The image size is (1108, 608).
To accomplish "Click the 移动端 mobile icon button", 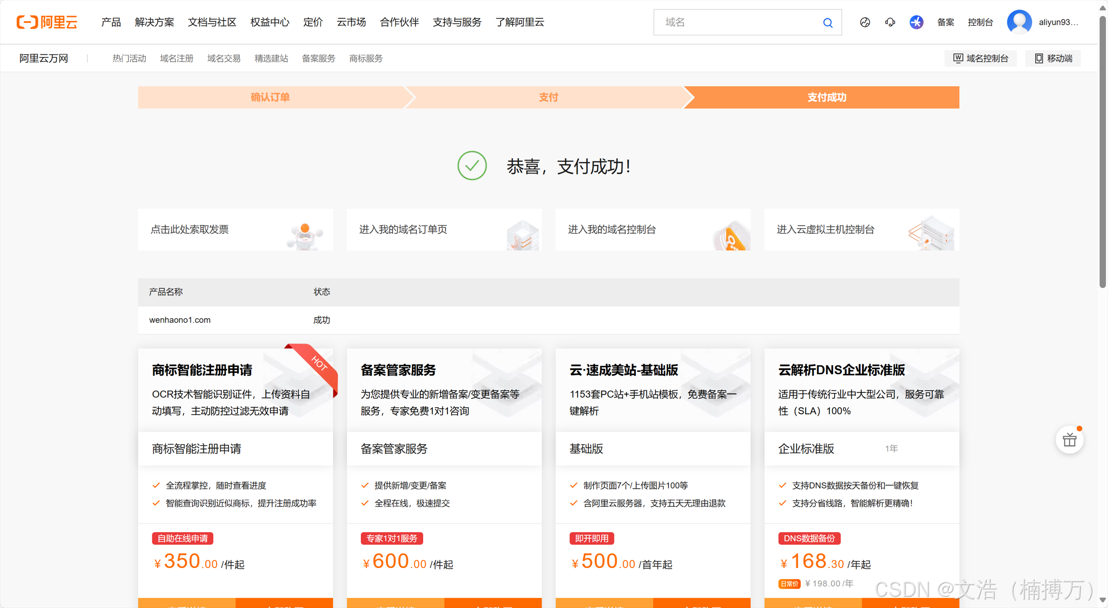I will pos(1053,58).
